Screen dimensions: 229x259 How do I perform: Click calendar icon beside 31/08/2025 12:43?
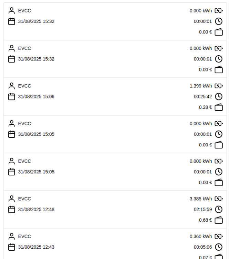[12, 247]
